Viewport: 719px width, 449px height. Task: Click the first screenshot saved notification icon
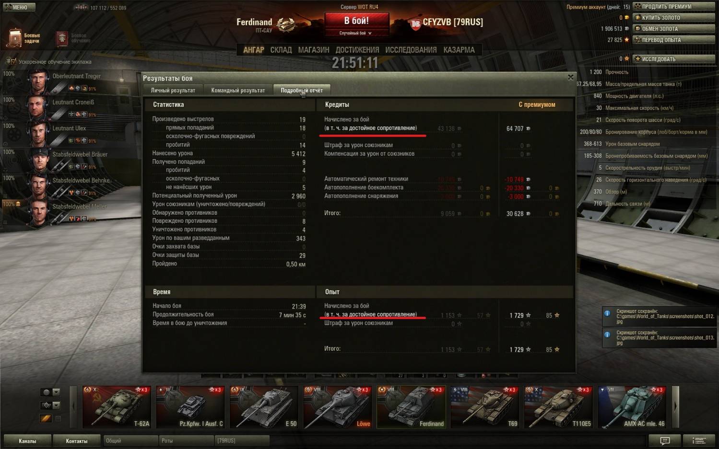pos(607,313)
